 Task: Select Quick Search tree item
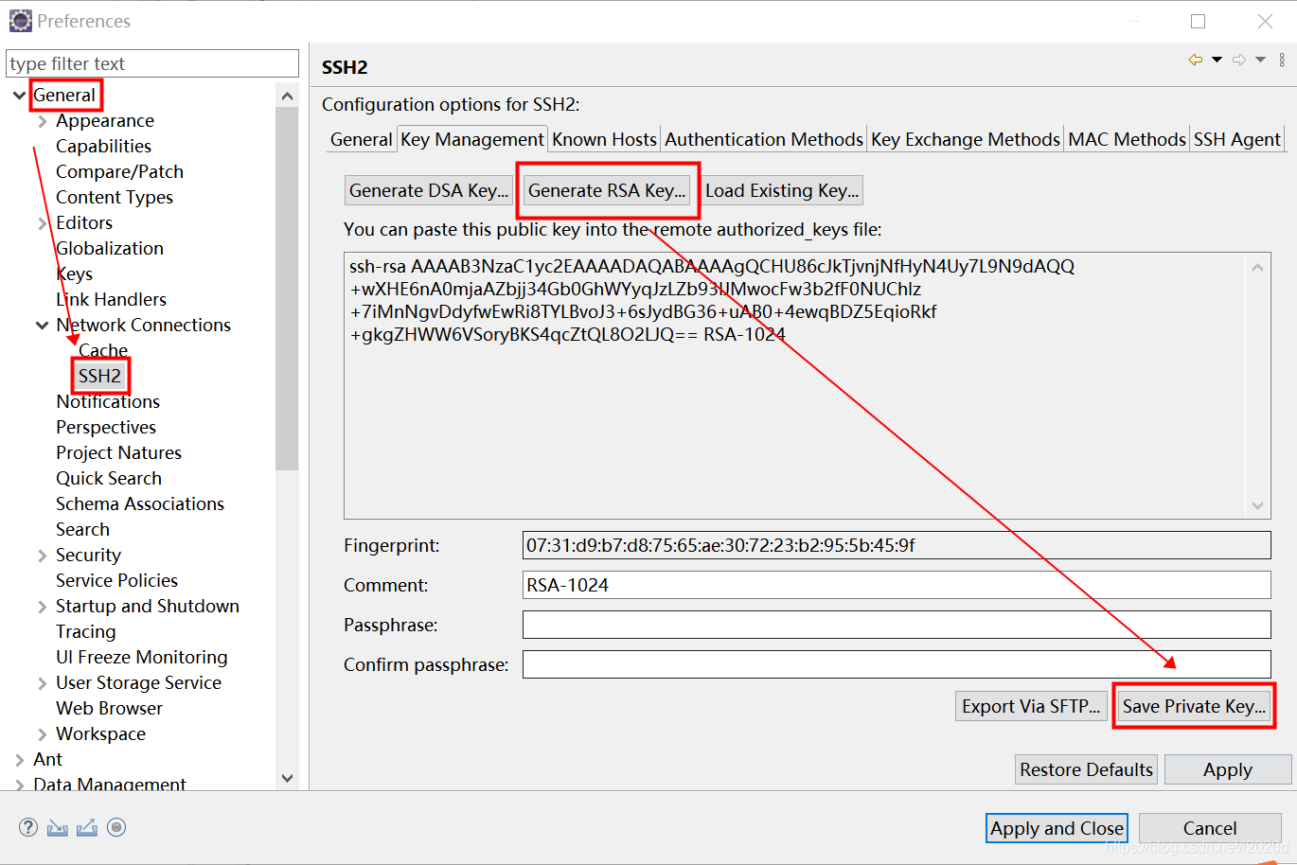coord(109,478)
